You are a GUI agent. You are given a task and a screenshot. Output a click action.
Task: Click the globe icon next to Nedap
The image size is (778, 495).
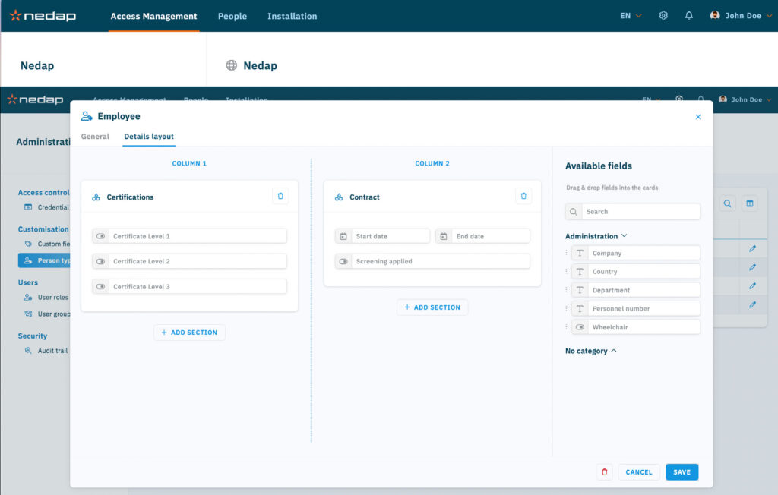click(x=232, y=65)
